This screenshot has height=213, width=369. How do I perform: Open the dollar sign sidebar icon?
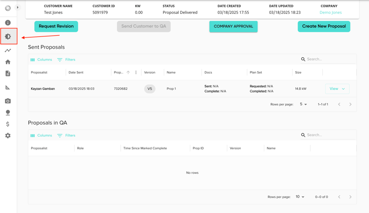(8, 124)
